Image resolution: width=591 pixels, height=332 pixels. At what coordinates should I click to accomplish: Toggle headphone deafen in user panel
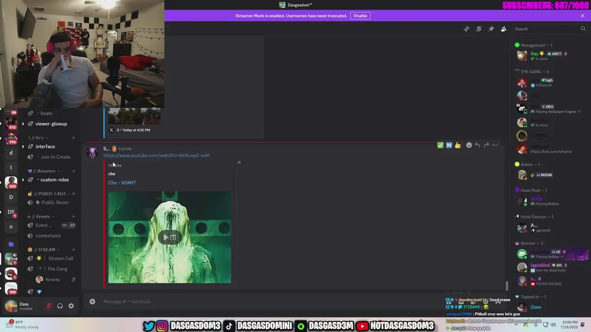(60, 306)
